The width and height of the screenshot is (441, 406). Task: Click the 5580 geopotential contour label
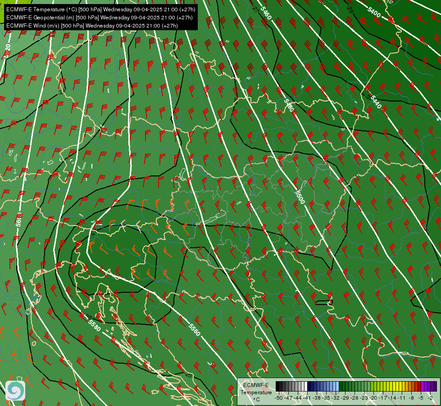94,325
